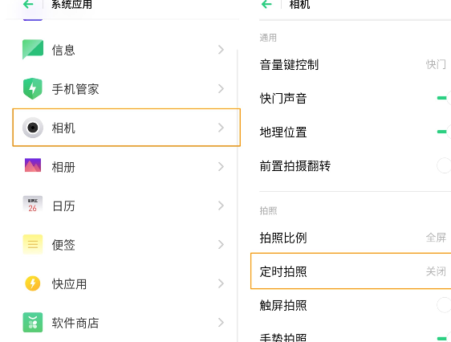
Task: Toggle 地理位置 switch
Action: click(x=444, y=132)
